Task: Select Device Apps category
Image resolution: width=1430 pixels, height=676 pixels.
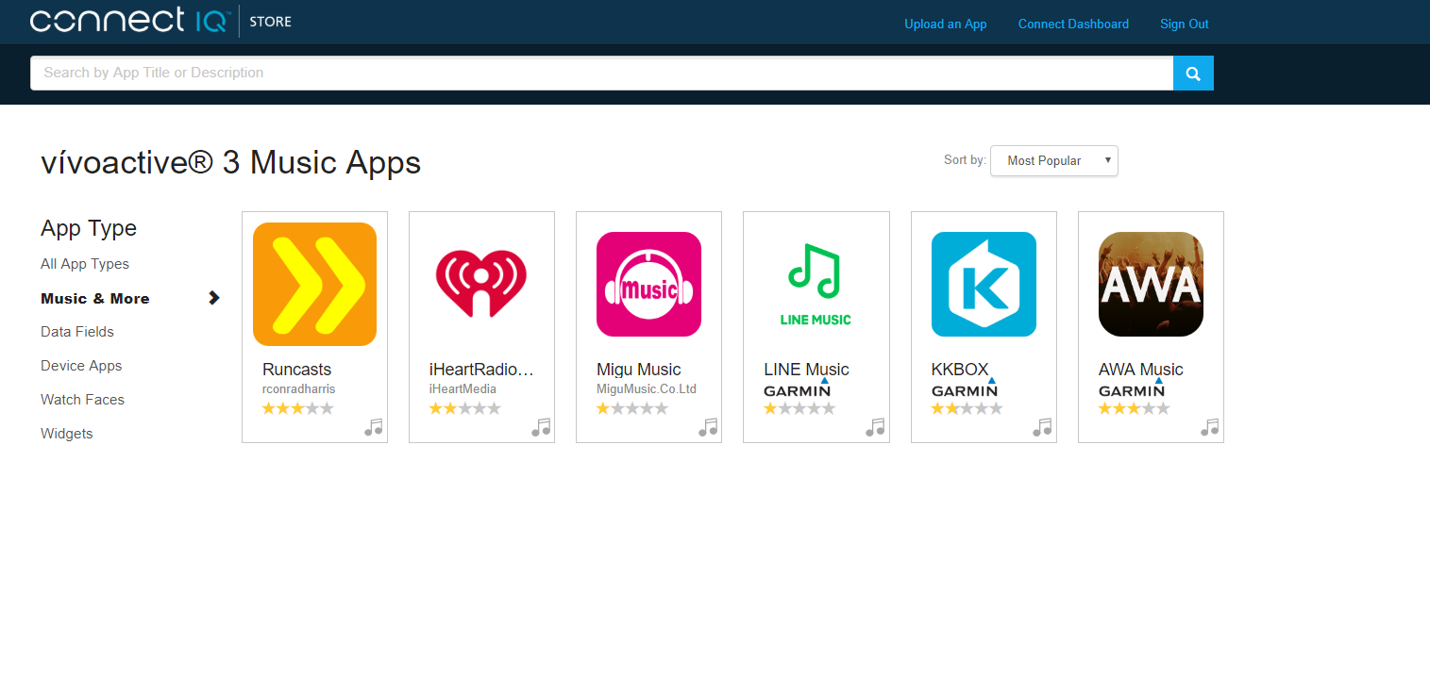Action: pos(81,366)
